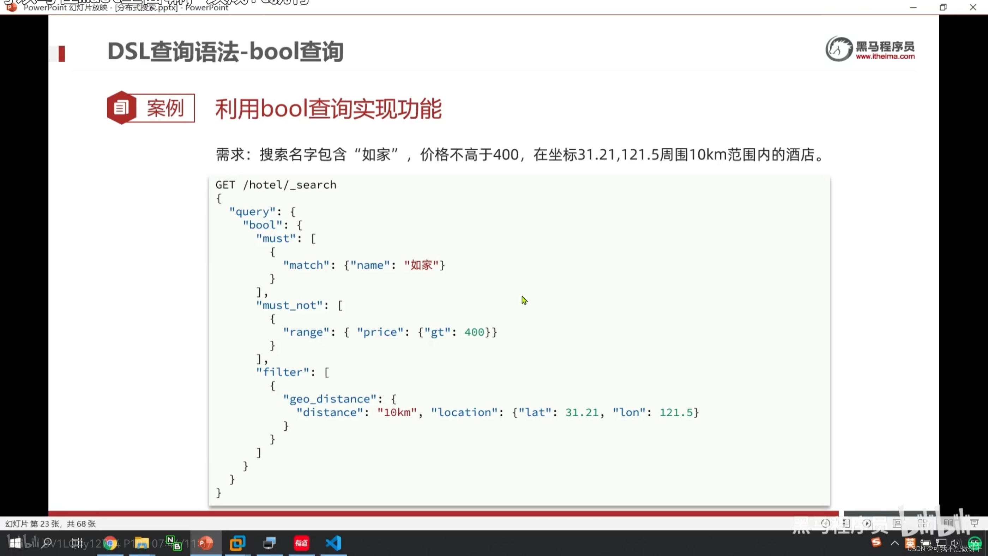
Task: Open the green NB app on taskbar
Action: [173, 543]
